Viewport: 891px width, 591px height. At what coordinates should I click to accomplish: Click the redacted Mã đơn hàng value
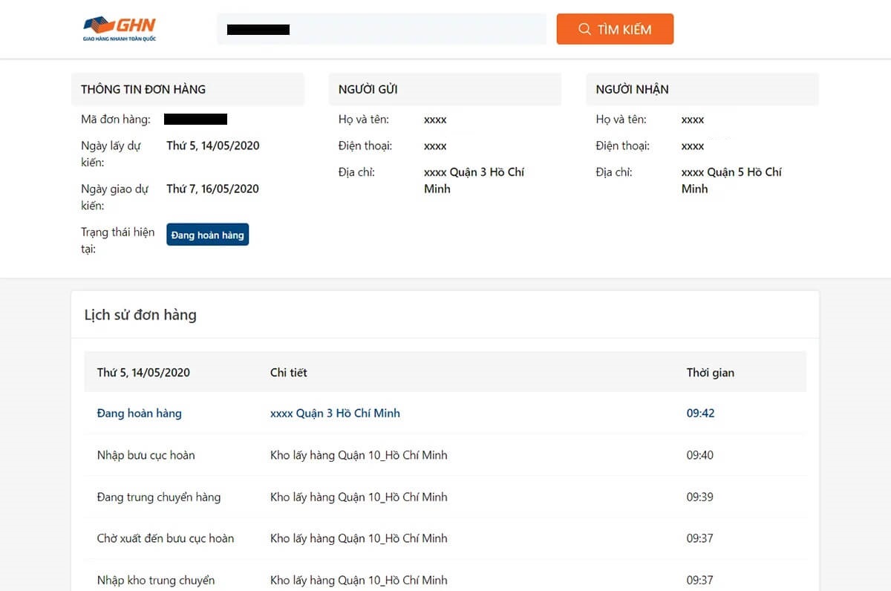tap(195, 119)
